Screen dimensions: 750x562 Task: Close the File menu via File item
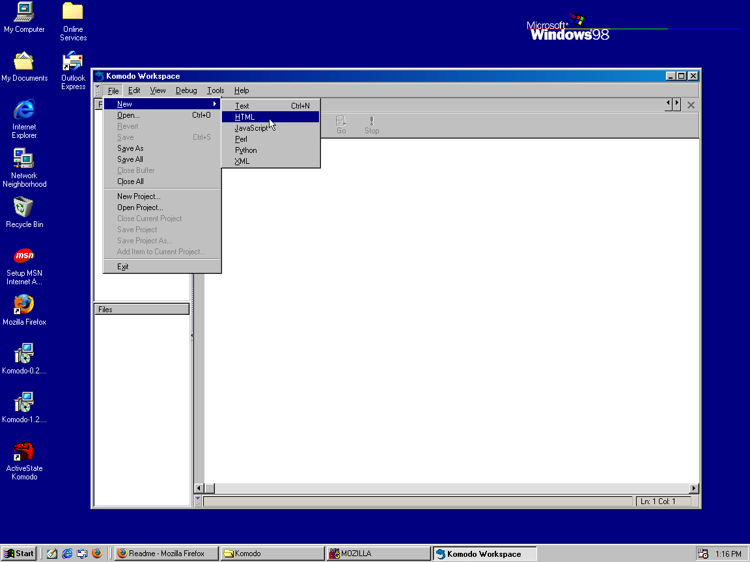point(113,90)
